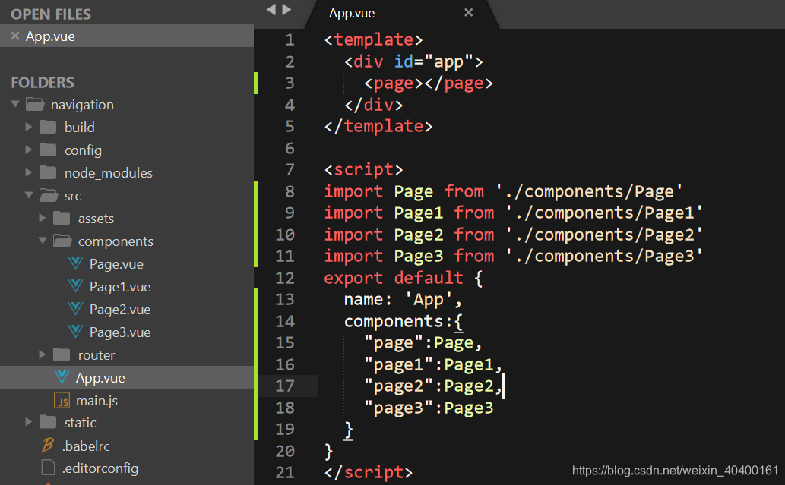Screen dimensions: 785x485
Task: Click the config folder icon
Action: (x=48, y=150)
